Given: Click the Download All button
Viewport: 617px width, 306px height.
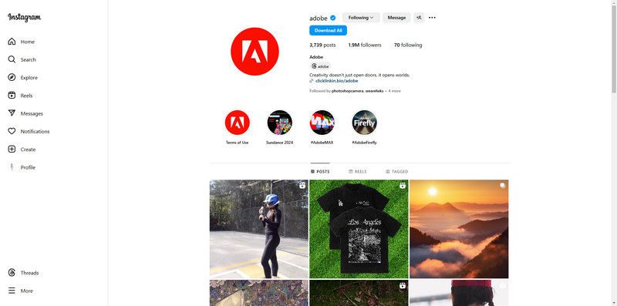Looking at the screenshot, I should [329, 30].
